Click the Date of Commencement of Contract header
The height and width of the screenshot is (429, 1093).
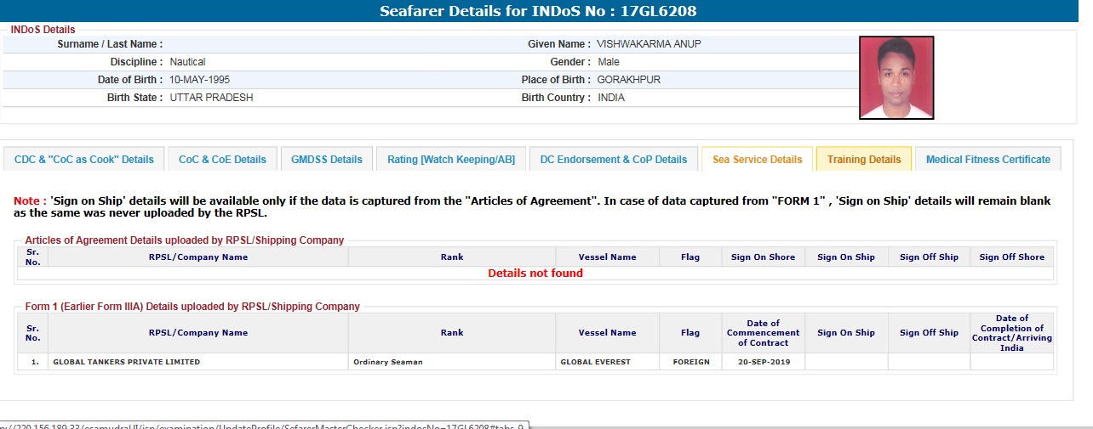pos(763,333)
